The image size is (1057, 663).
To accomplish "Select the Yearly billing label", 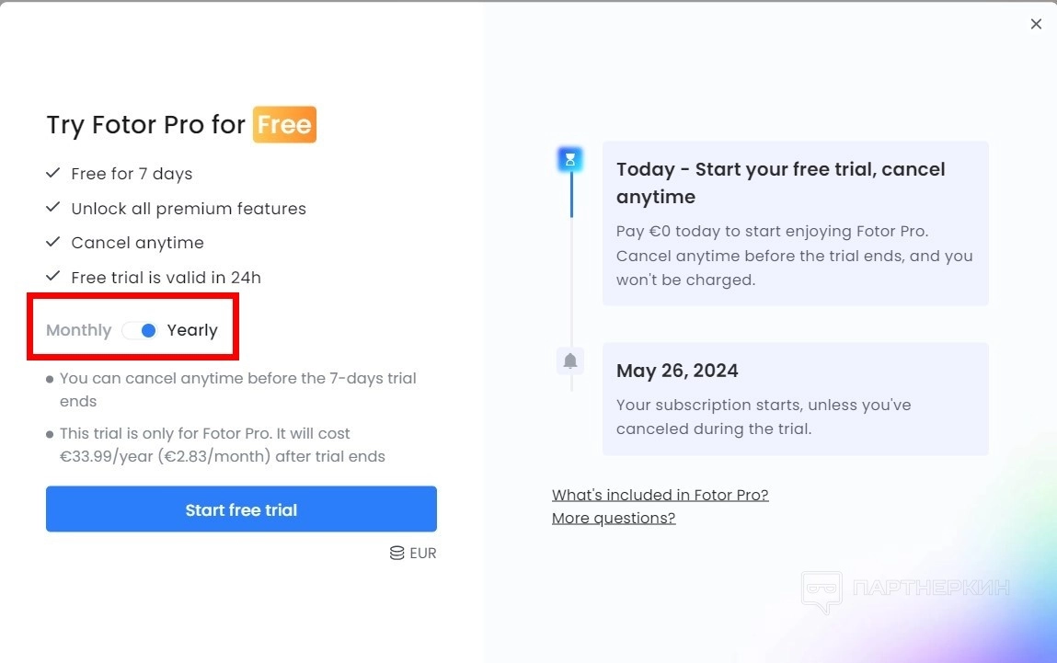I will (x=192, y=330).
